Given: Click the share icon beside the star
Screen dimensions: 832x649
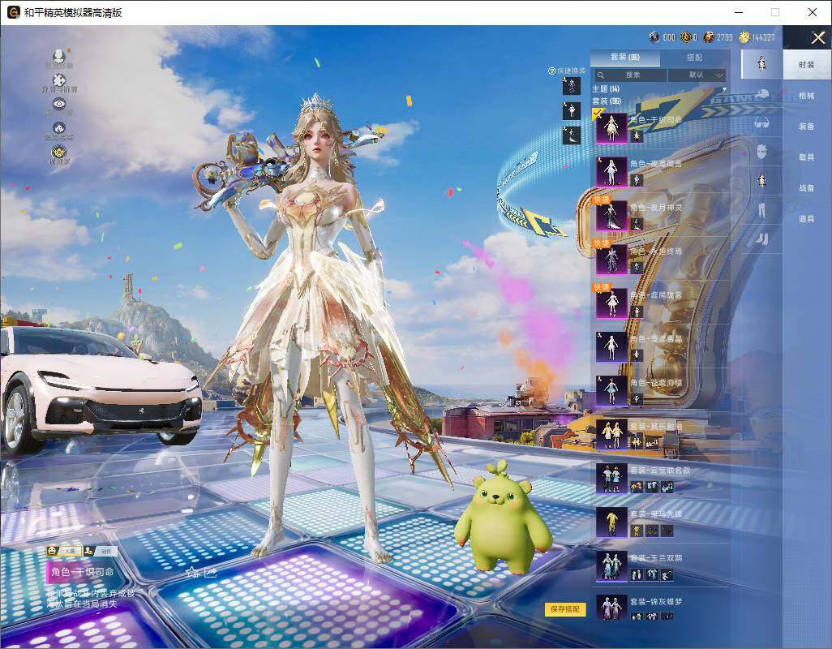Looking at the screenshot, I should point(211,572).
